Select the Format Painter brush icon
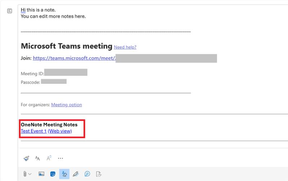The height and width of the screenshot is (181, 288). point(26,158)
